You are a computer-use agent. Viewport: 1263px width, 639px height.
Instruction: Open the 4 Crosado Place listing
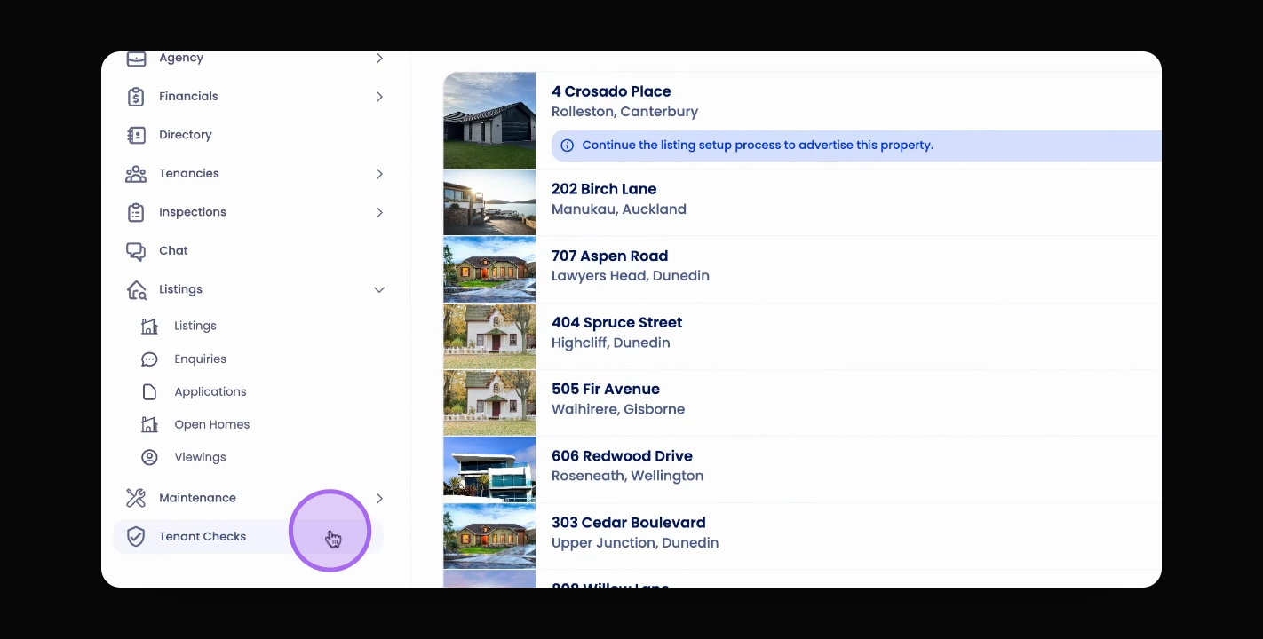pyautogui.click(x=611, y=91)
